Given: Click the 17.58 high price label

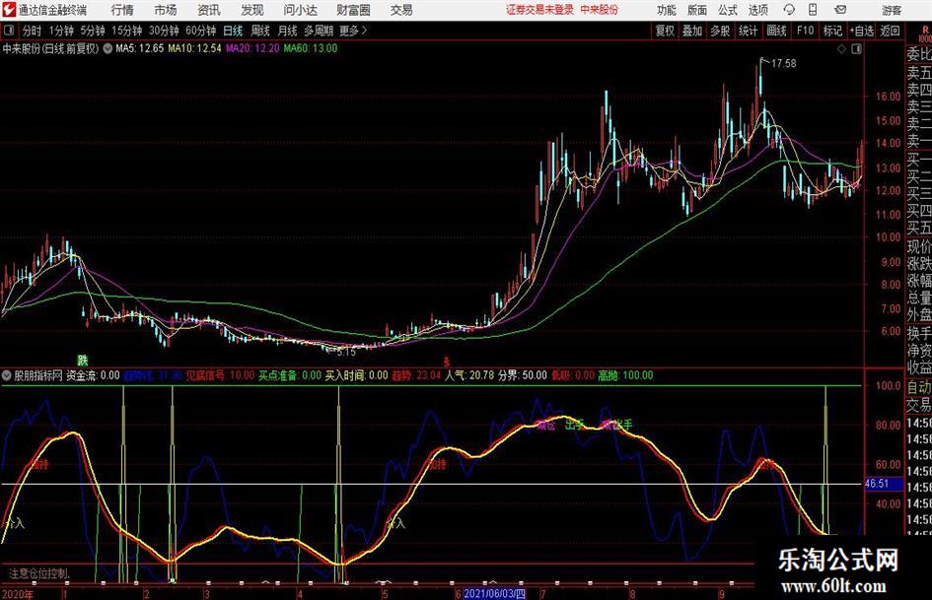Looking at the screenshot, I should tap(783, 64).
